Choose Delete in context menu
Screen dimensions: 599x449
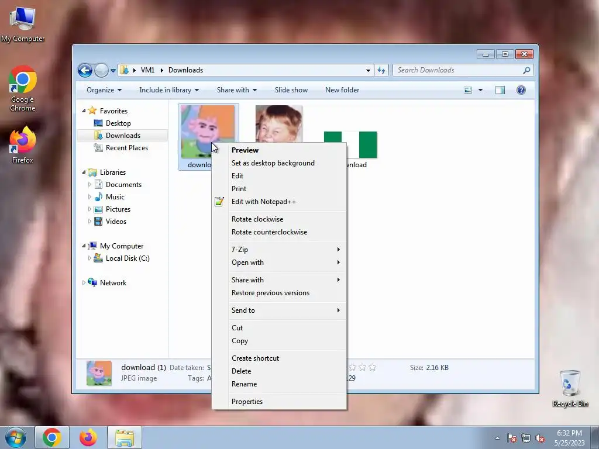[279, 371]
